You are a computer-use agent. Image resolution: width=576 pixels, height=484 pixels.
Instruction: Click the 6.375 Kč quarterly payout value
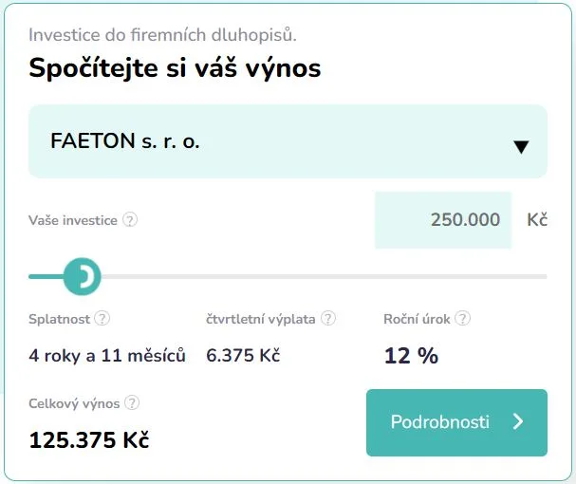[x=243, y=355]
